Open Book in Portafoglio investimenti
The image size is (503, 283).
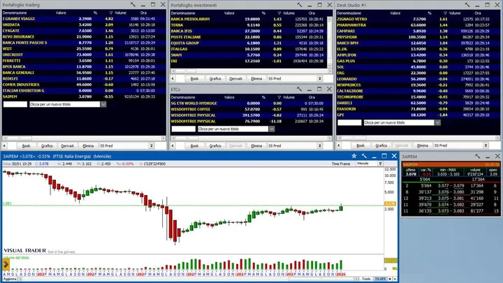194,78
